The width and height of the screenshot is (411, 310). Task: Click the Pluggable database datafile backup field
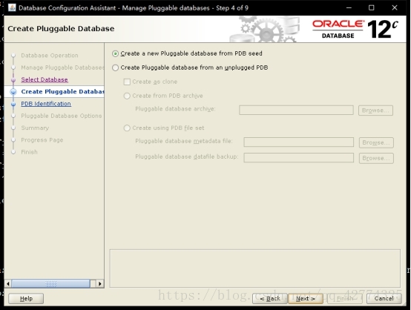click(298, 158)
